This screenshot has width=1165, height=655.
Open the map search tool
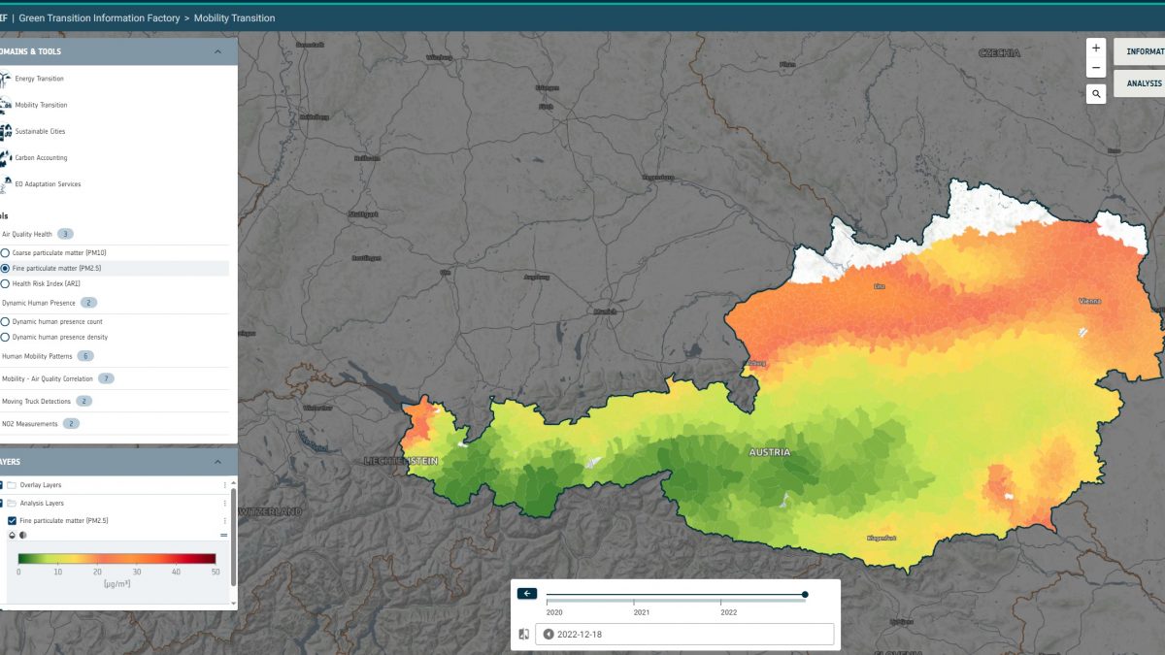pyautogui.click(x=1096, y=94)
